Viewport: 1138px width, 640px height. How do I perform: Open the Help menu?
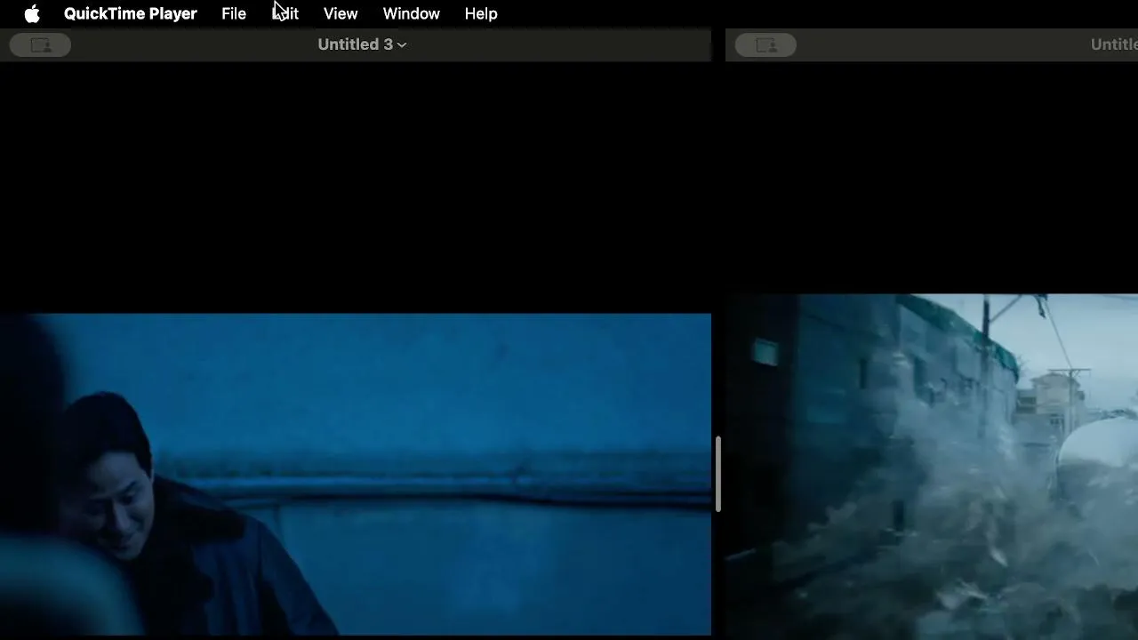[481, 14]
